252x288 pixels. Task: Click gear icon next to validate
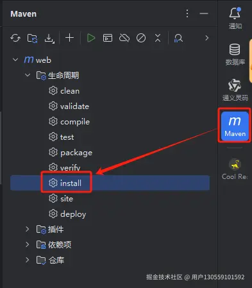click(53, 106)
